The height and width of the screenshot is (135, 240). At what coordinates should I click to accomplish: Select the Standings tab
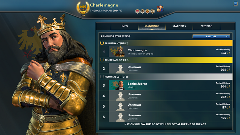point(152,26)
